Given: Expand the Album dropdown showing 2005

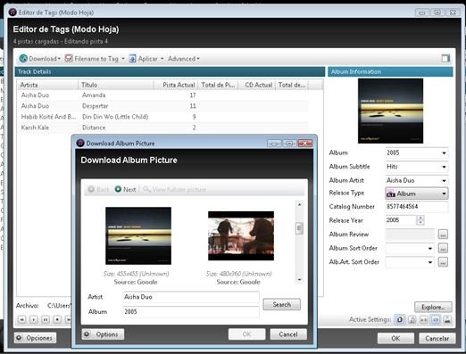Looking at the screenshot, I should coord(444,153).
